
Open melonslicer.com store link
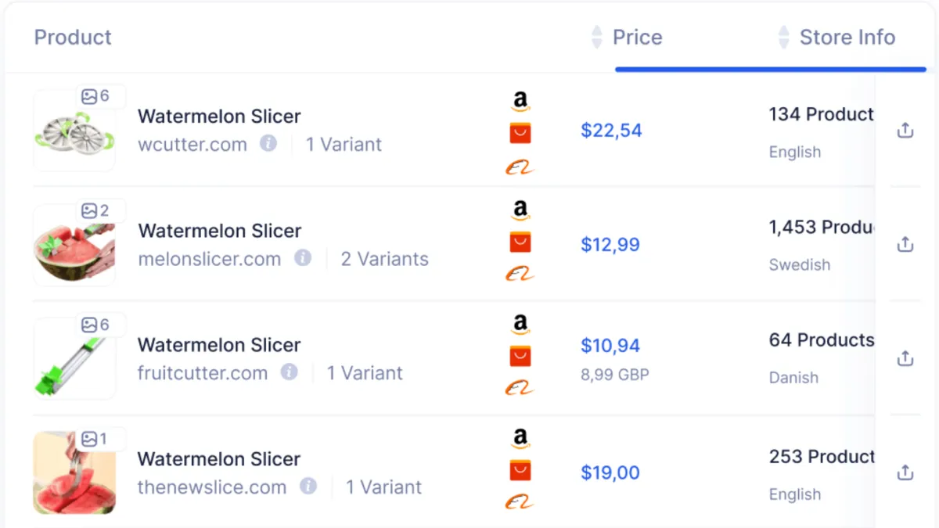pos(210,259)
